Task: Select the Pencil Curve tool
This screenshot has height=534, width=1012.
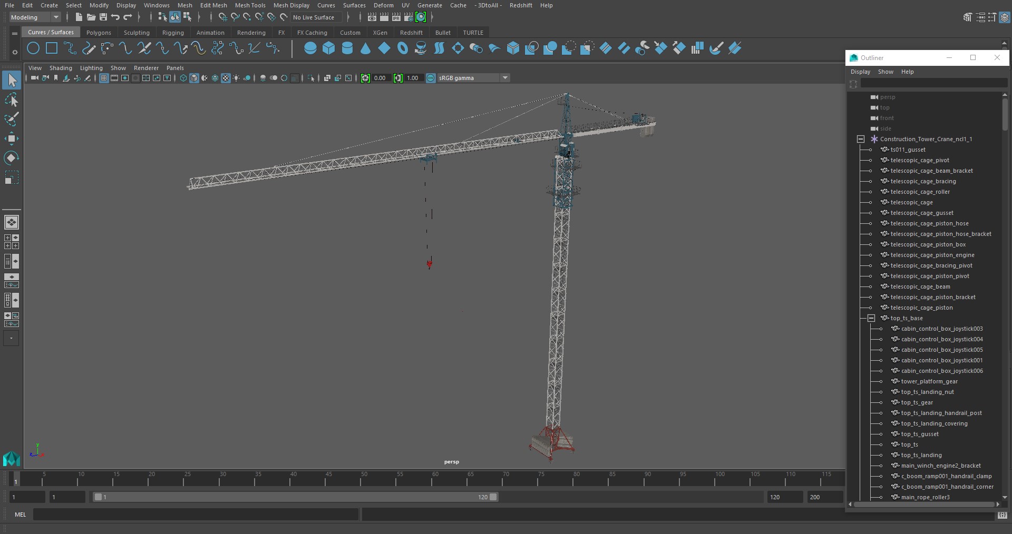Action: coord(89,48)
